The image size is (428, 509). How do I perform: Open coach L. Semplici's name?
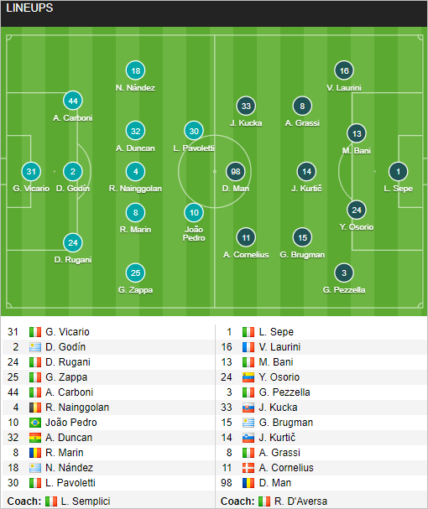click(86, 501)
